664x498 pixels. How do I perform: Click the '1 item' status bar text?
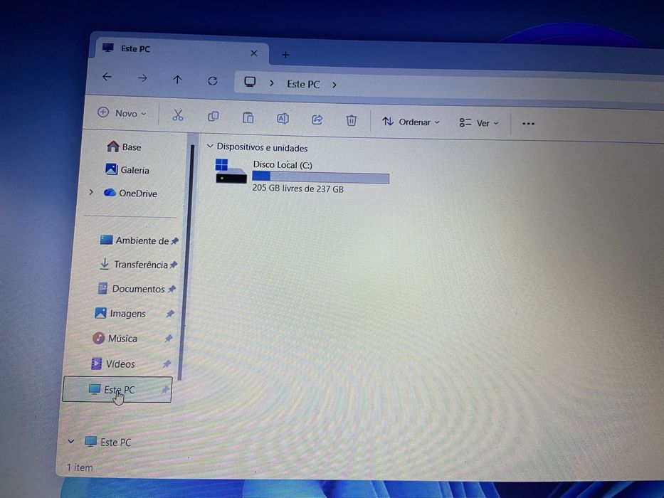coord(80,467)
